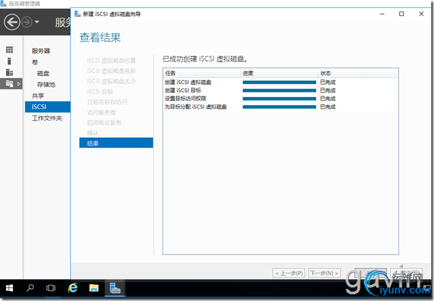The height and width of the screenshot is (301, 434).
Task: Select the 结果 wizard step
Action: [116, 143]
